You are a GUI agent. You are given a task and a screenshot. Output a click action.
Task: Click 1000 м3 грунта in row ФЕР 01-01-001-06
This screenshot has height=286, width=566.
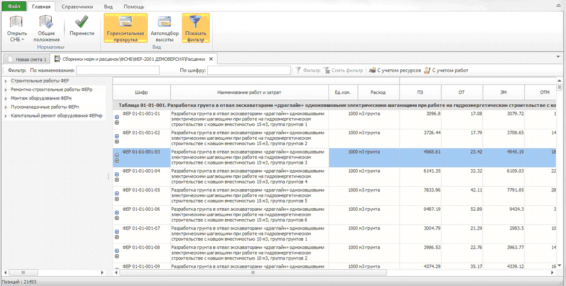[x=364, y=210]
